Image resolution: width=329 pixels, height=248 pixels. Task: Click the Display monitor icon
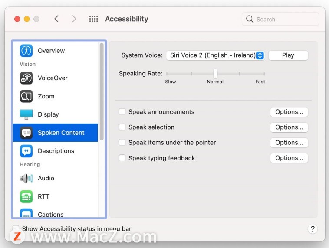click(x=26, y=114)
